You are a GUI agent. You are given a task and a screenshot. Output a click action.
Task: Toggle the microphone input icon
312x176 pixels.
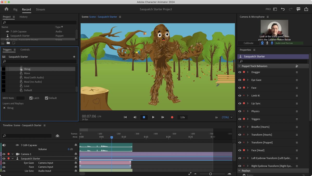[272, 43]
